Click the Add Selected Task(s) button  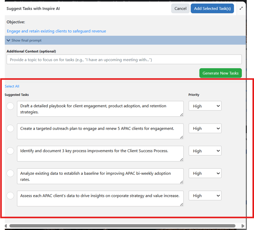[212, 8]
